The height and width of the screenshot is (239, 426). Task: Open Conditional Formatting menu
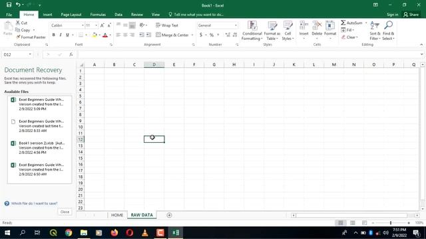(x=252, y=31)
